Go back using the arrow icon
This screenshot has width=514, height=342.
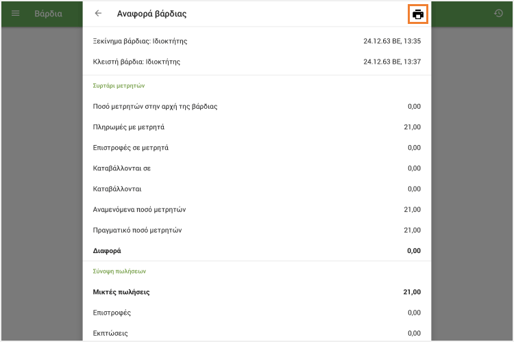point(98,14)
